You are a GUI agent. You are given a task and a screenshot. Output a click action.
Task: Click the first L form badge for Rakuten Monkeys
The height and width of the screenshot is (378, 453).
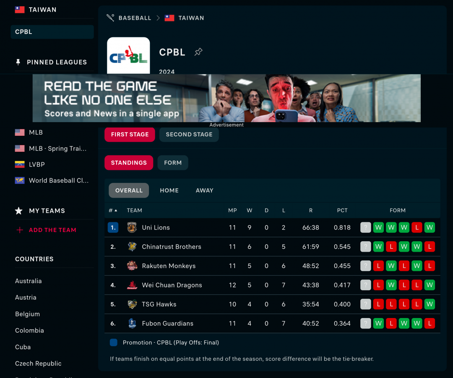click(378, 266)
